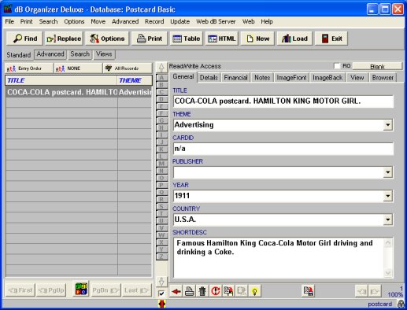Click the PgUp navigation button
The width and height of the screenshot is (407, 310).
(x=51, y=290)
